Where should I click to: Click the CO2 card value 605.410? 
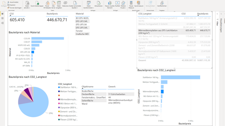point(17,20)
